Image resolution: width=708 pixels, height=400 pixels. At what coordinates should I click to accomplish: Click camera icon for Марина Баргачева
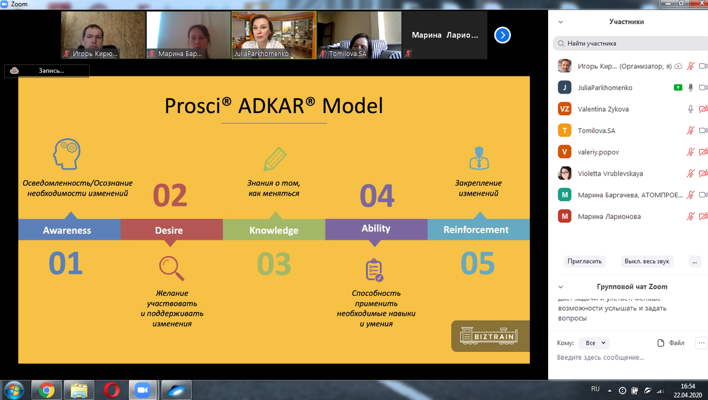[x=703, y=194]
